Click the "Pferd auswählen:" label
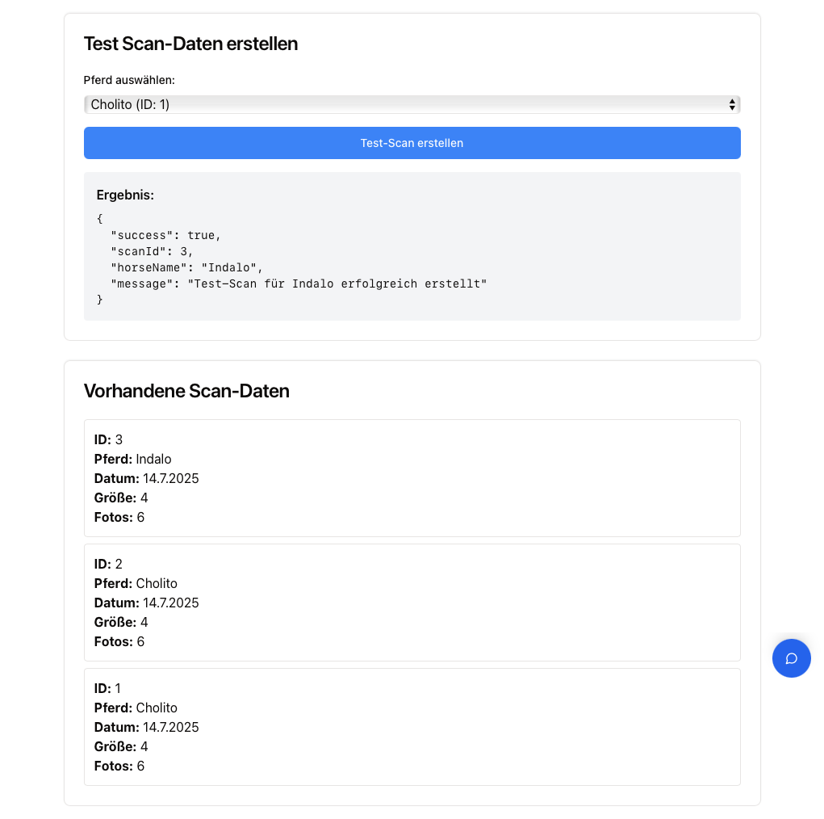 (129, 80)
